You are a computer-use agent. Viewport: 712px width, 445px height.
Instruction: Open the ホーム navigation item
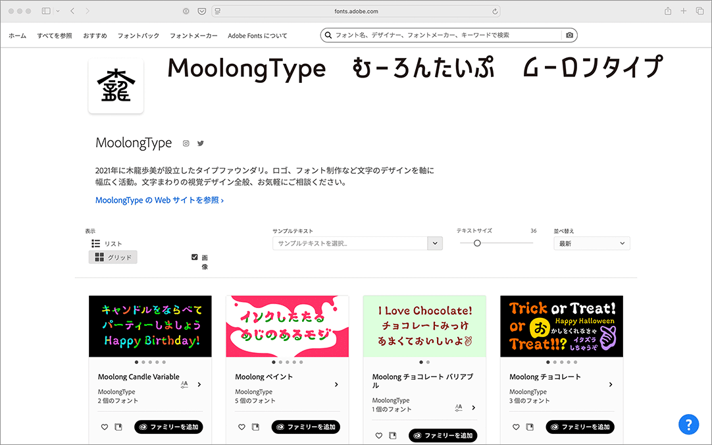point(18,36)
